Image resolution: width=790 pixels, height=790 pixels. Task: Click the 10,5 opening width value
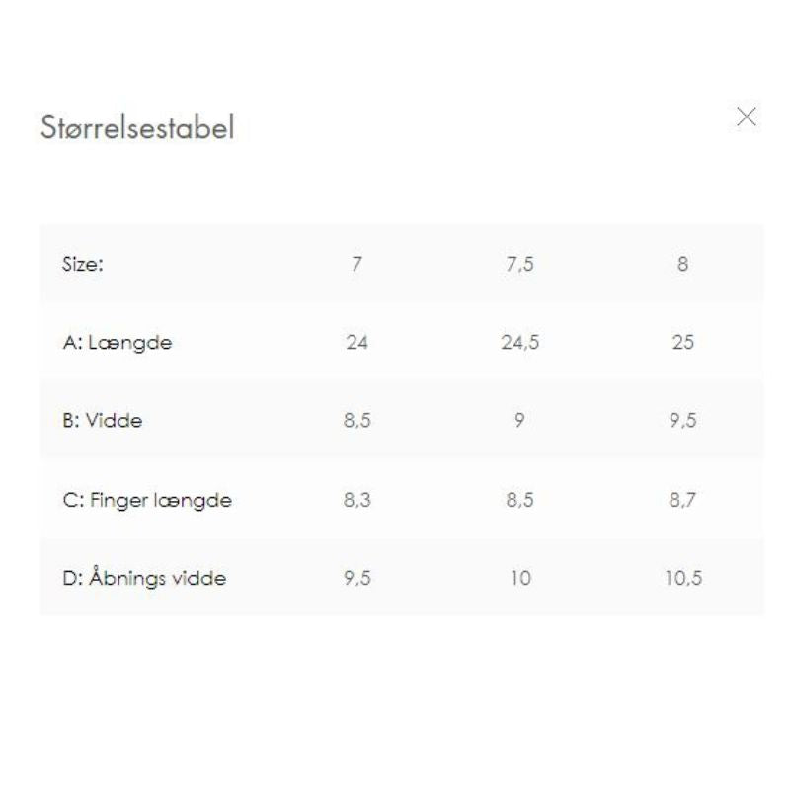pos(683,578)
